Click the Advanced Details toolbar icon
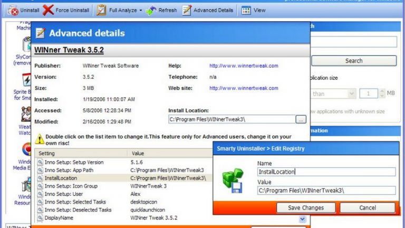This screenshot has width=405, height=228. point(187,11)
